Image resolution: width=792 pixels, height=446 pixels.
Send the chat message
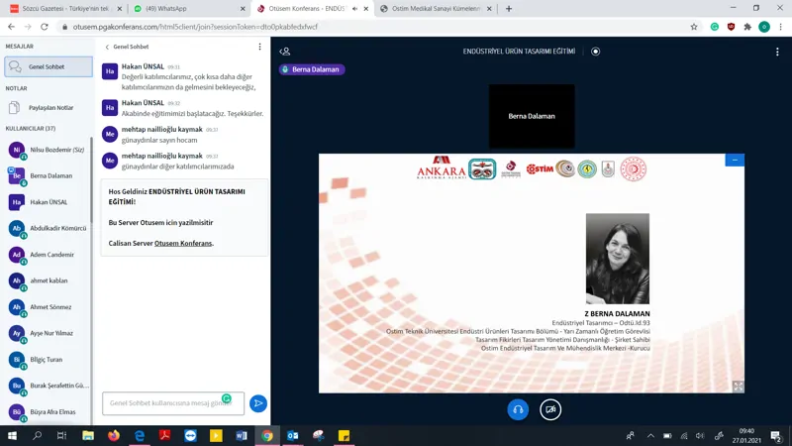258,403
